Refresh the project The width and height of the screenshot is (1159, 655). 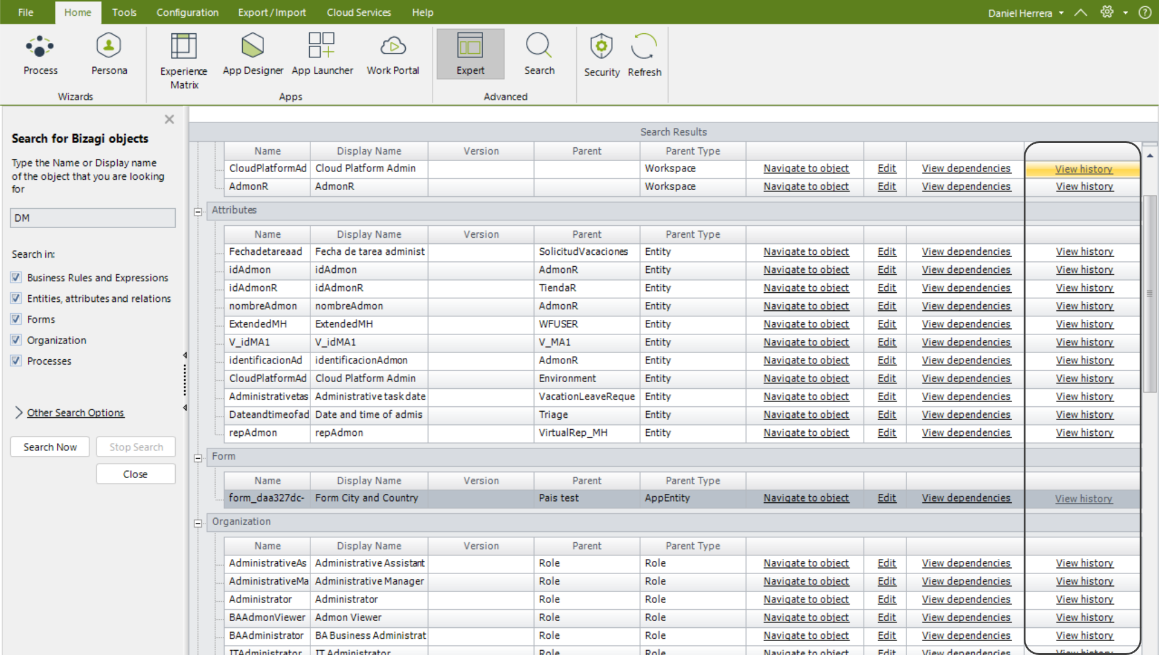(x=644, y=56)
